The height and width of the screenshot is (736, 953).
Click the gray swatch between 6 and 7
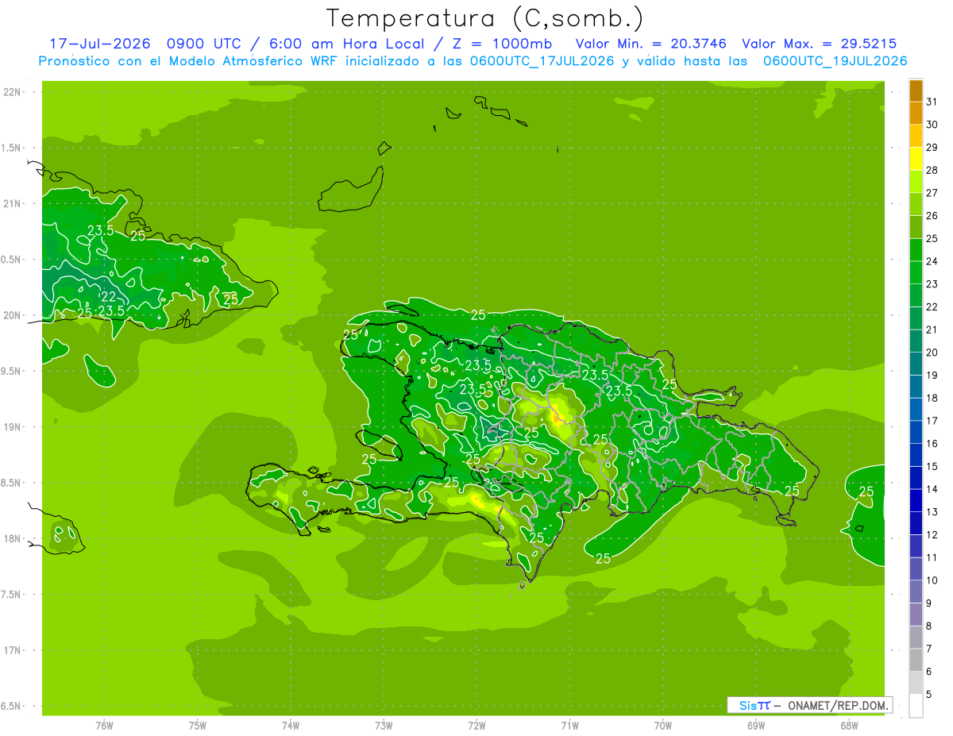pyautogui.click(x=916, y=660)
